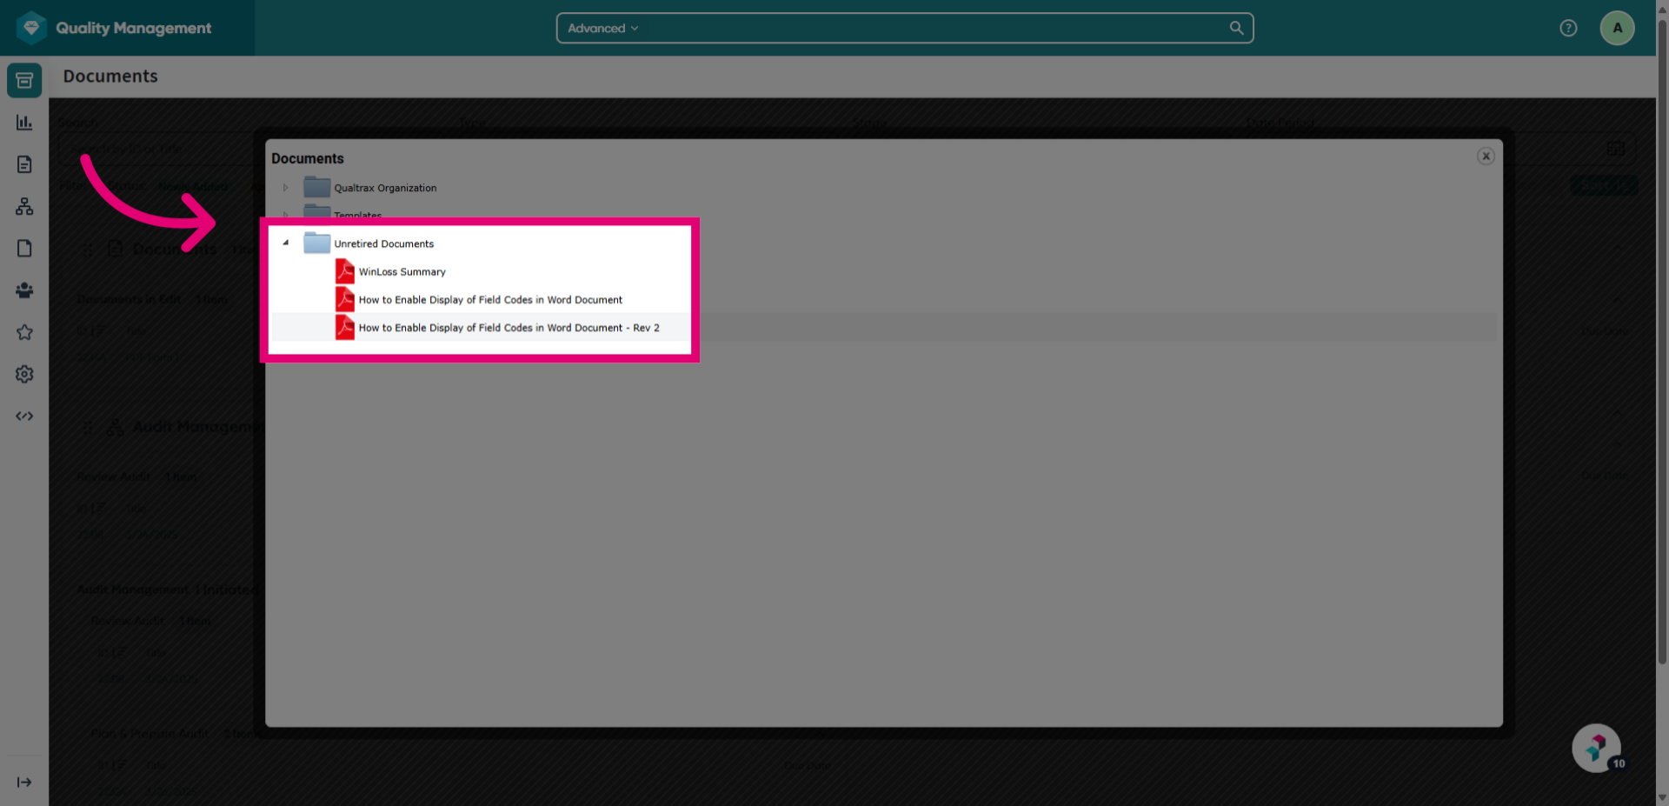Open the floating assistant widget with badge 10
The image size is (1669, 806).
click(x=1597, y=748)
